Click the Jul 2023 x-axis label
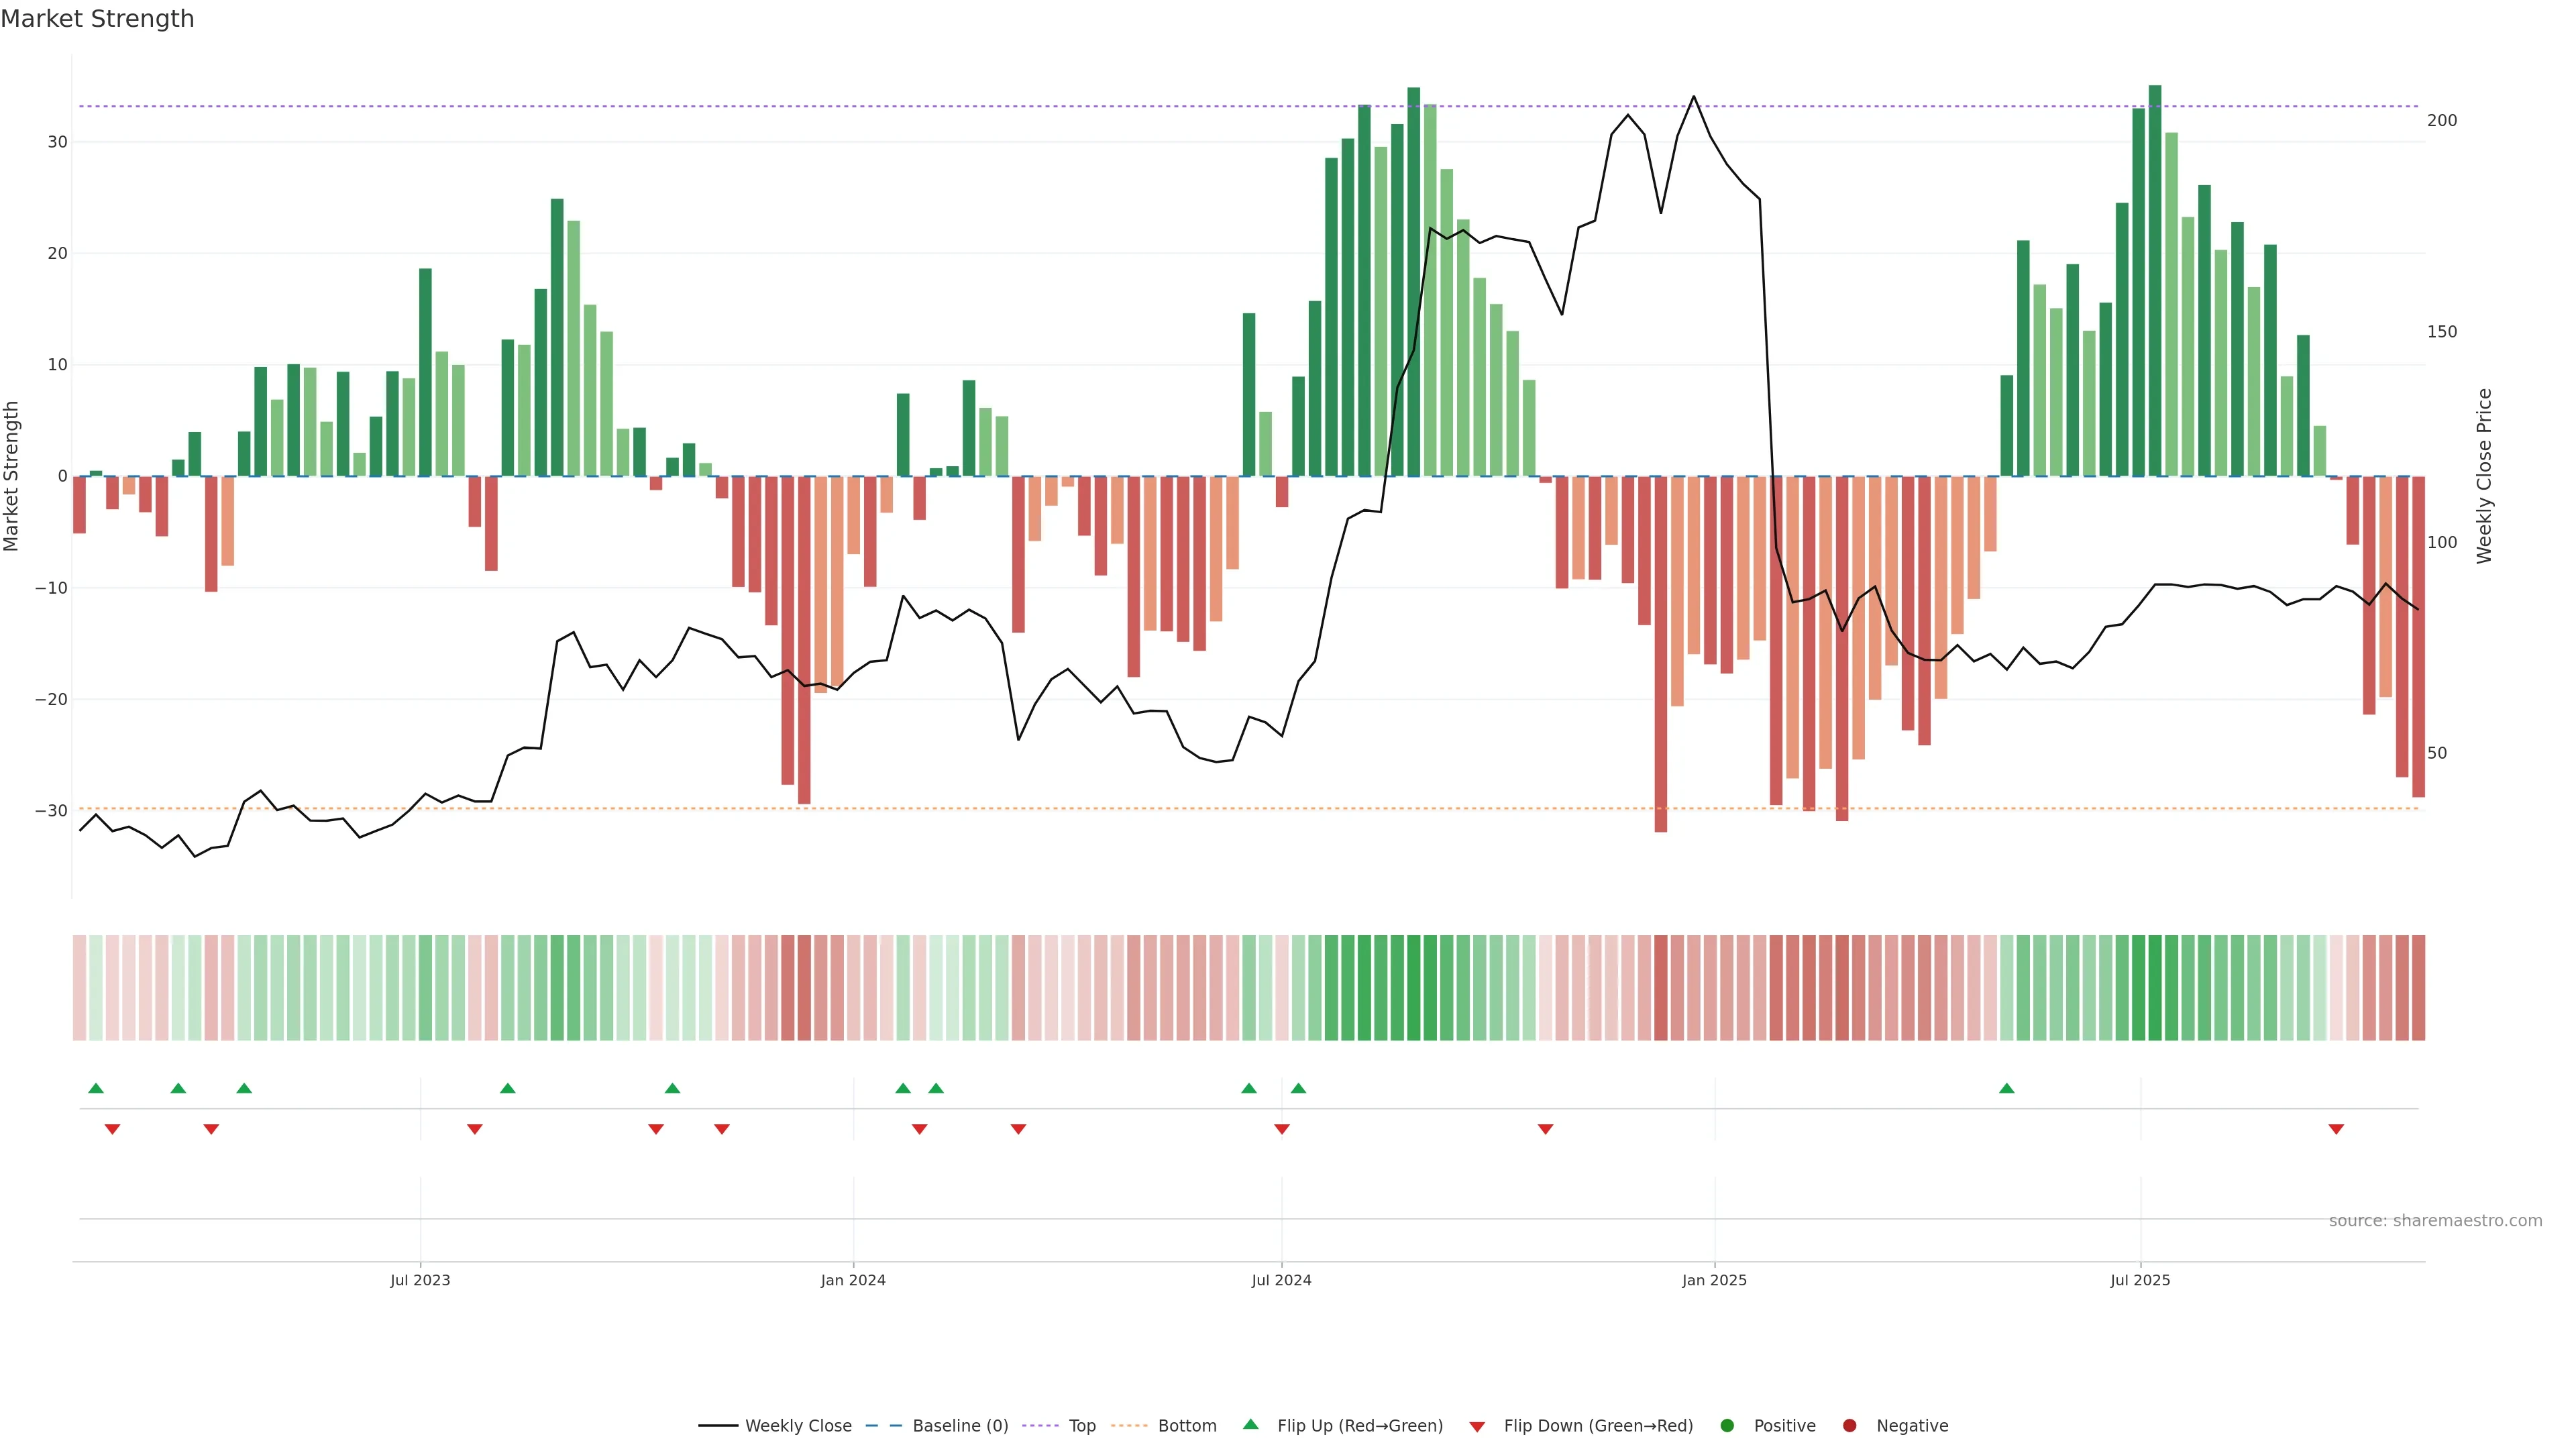2576x1449 pixels. coord(420,1280)
